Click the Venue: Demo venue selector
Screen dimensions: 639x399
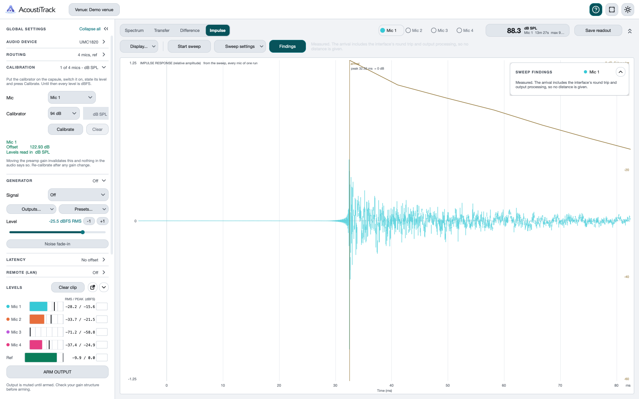click(x=94, y=10)
